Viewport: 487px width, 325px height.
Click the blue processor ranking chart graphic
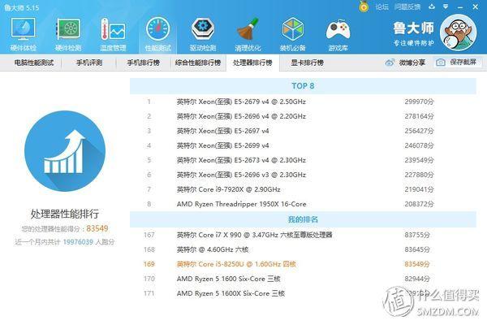(x=65, y=151)
